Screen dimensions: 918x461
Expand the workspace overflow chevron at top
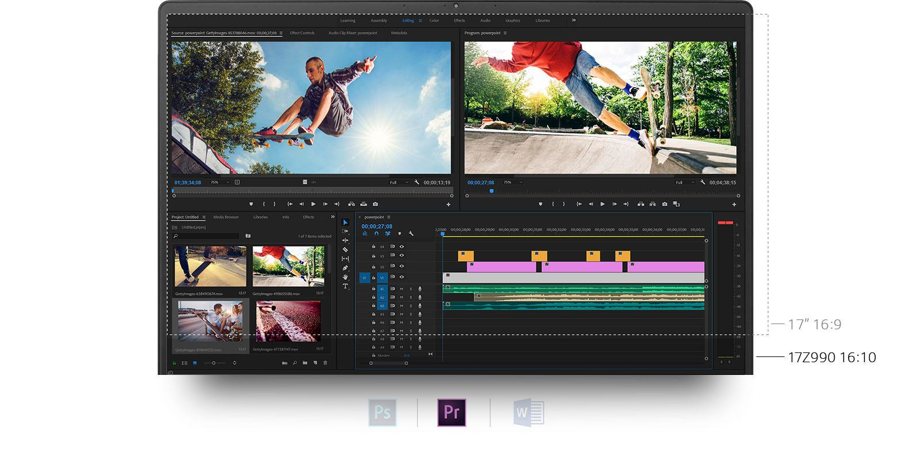click(574, 20)
